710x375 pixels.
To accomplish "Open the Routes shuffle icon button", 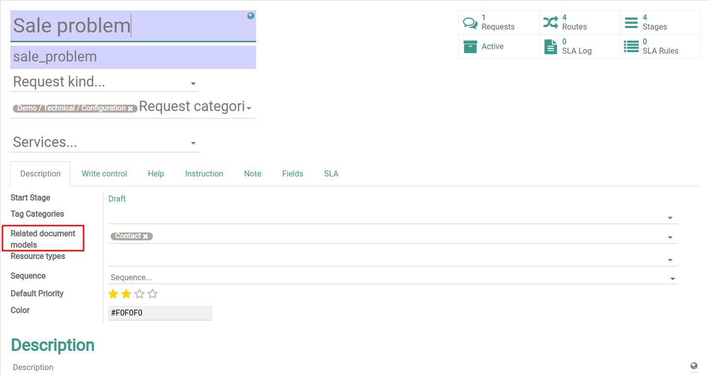I will [x=551, y=23].
